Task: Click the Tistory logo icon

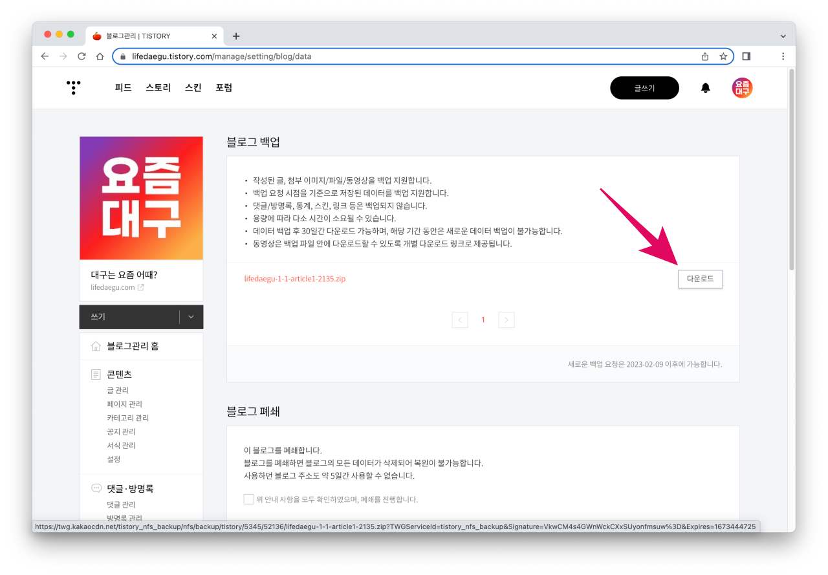Action: [73, 87]
